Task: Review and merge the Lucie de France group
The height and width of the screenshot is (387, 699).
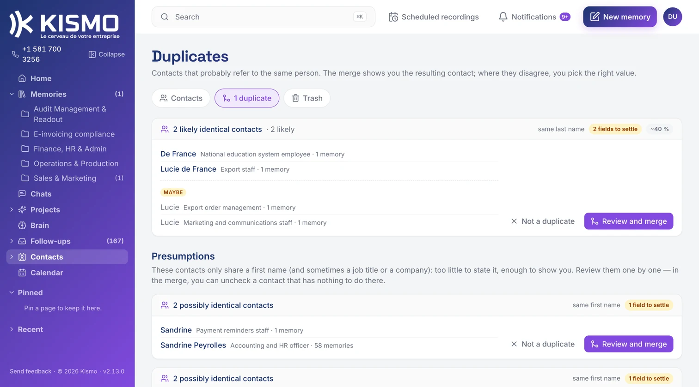Action: 629,221
